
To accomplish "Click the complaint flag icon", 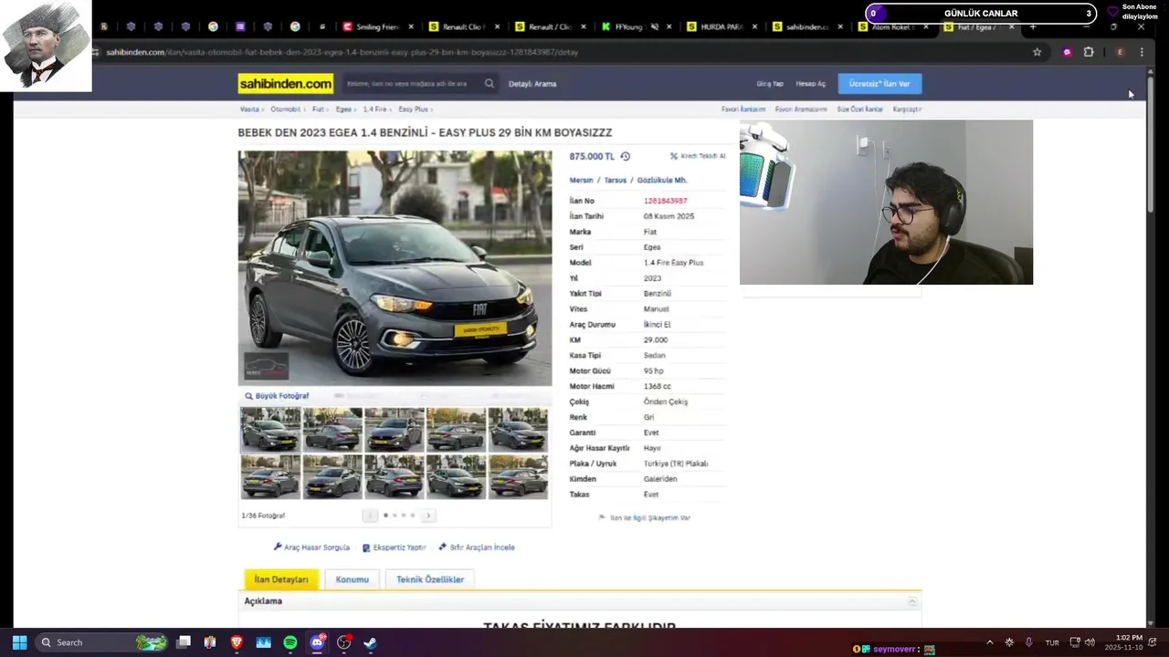I will (x=602, y=517).
